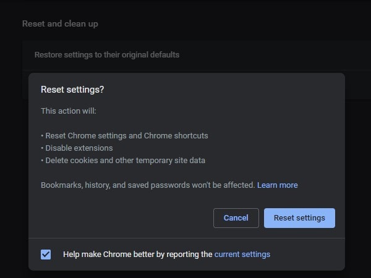Click Bookmarks, history, and saved passwords sentence
This screenshot has height=278, width=371.
click(148, 185)
